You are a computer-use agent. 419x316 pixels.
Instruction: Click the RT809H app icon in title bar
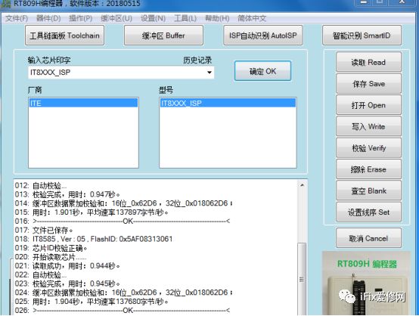(x=5, y=4)
